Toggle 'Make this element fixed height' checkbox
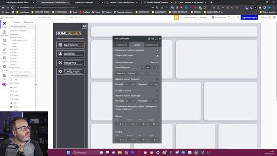The width and height of the screenshot is (277, 156). click(157, 96)
